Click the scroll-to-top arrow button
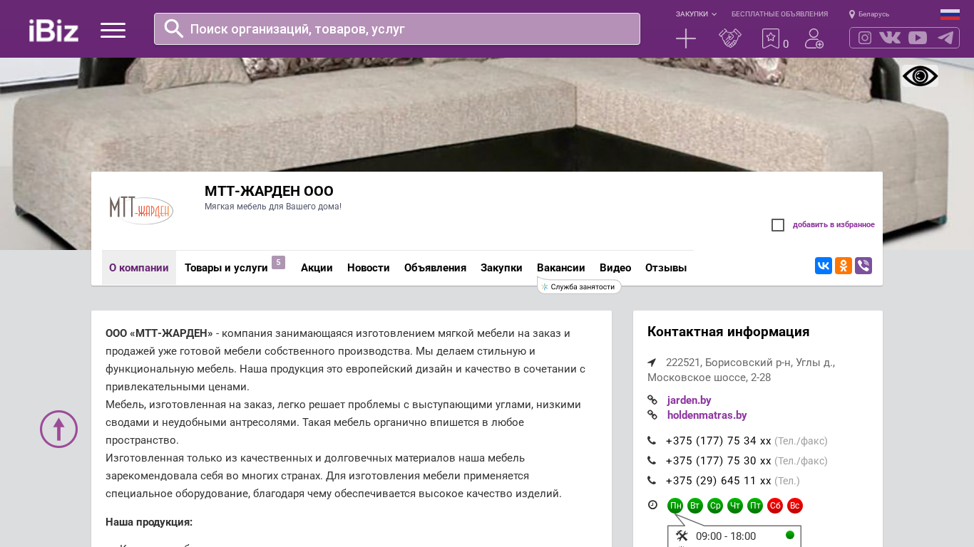This screenshot has width=974, height=547. 58,429
